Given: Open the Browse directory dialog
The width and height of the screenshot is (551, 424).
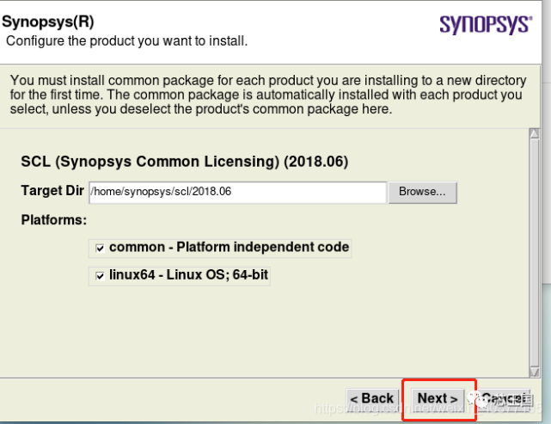Looking at the screenshot, I should [422, 192].
